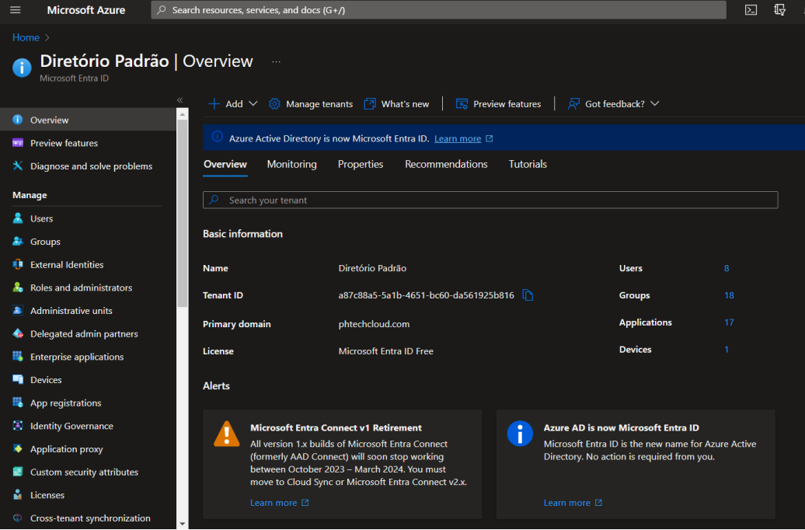Image resolution: width=805 pixels, height=530 pixels.
Task: Click the Delegated admin partners icon
Action: pos(17,333)
